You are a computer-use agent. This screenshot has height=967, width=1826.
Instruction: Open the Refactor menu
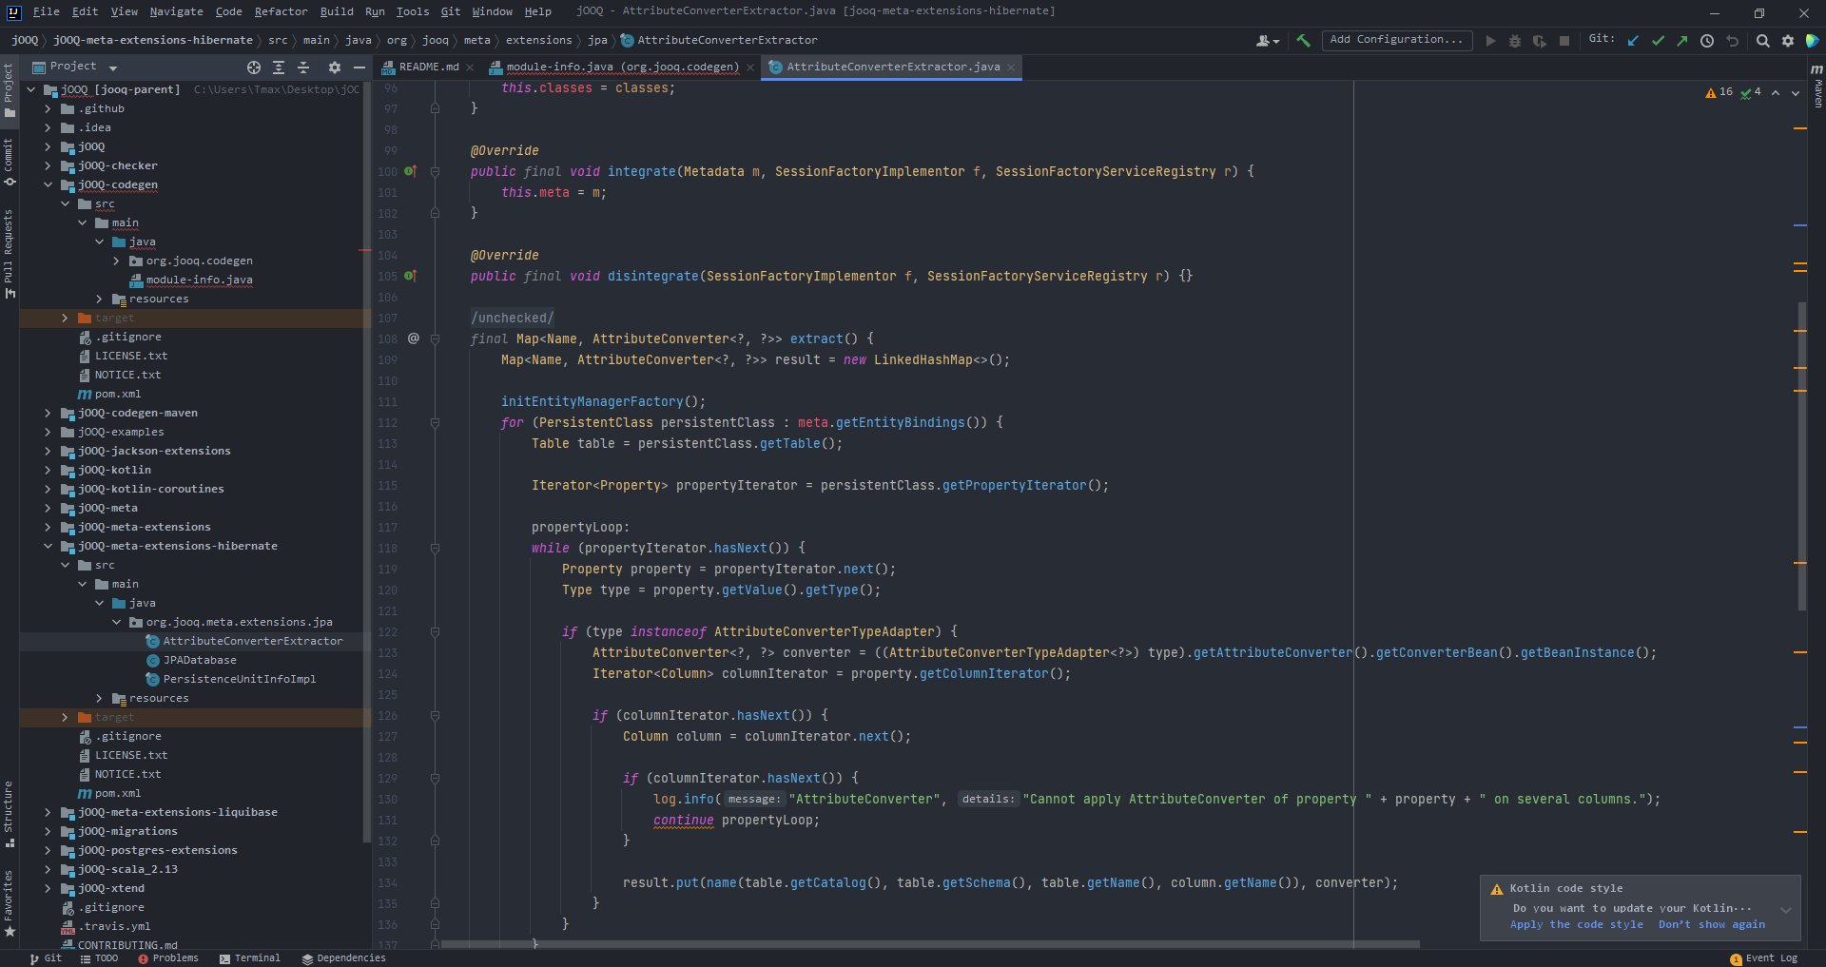coord(281,11)
